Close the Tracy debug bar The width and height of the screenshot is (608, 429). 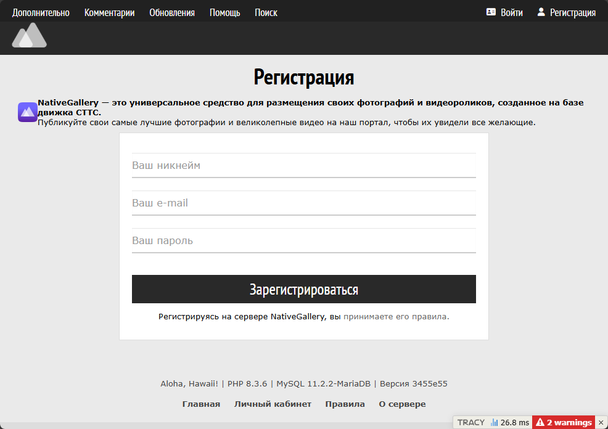[x=601, y=422]
